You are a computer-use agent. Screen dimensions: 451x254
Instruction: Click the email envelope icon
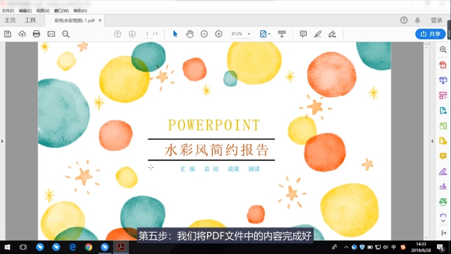point(51,34)
